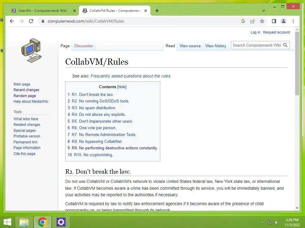Open the View source tab
Viewport: 305px width, 228px height.
click(x=190, y=46)
